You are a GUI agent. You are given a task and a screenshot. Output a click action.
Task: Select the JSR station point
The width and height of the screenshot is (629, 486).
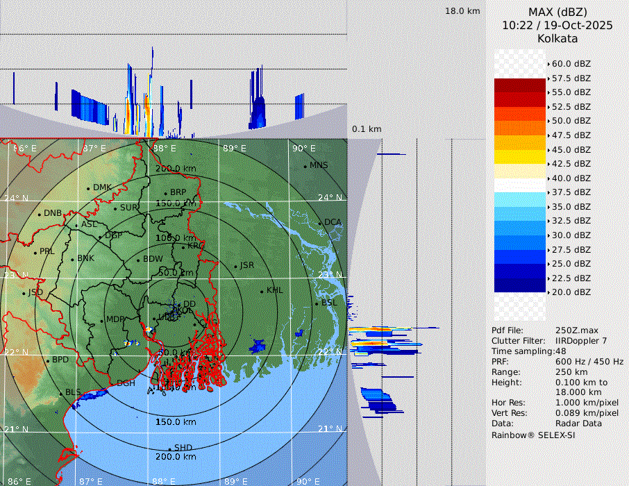click(235, 266)
